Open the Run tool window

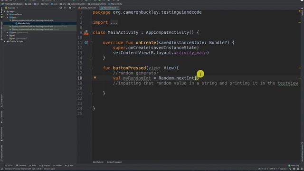tap(69, 166)
